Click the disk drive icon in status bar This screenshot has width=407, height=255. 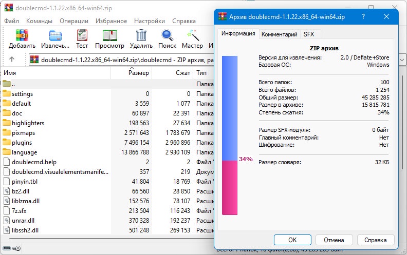click(x=7, y=248)
